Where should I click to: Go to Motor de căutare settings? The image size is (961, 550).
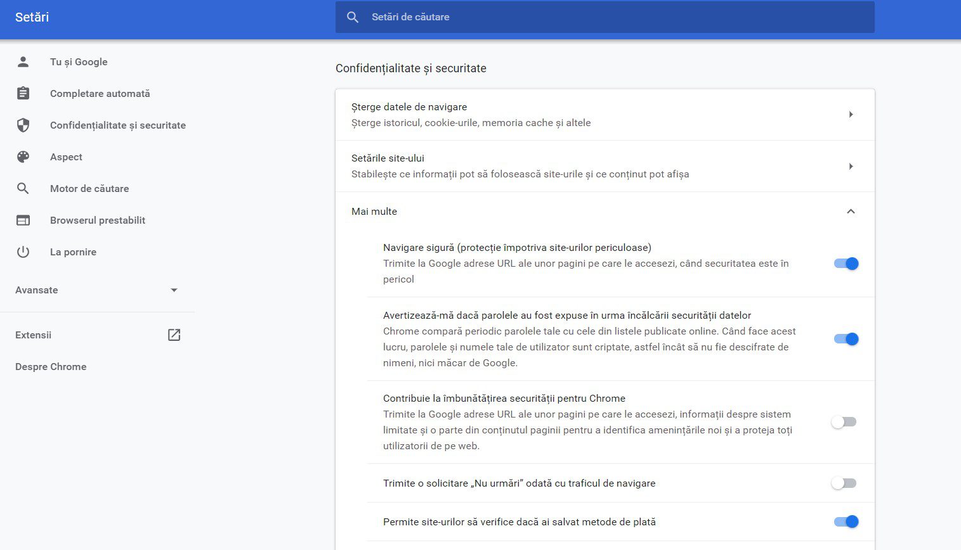pos(89,188)
